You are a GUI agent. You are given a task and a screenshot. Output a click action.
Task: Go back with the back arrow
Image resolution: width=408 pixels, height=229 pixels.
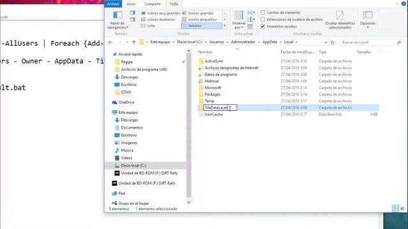[x=110, y=42]
